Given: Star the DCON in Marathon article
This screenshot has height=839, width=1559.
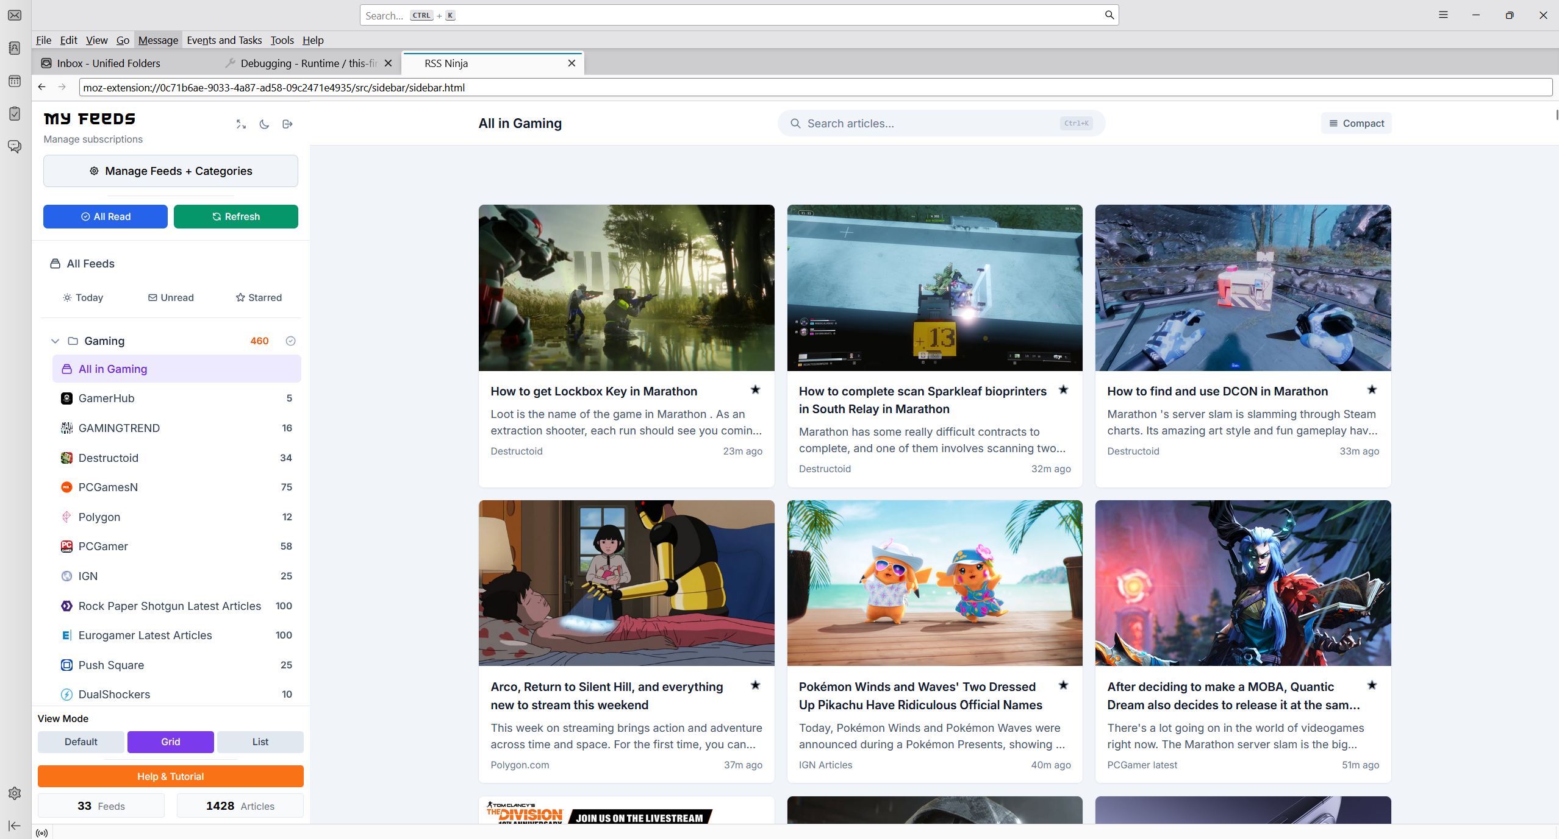Looking at the screenshot, I should (1372, 390).
